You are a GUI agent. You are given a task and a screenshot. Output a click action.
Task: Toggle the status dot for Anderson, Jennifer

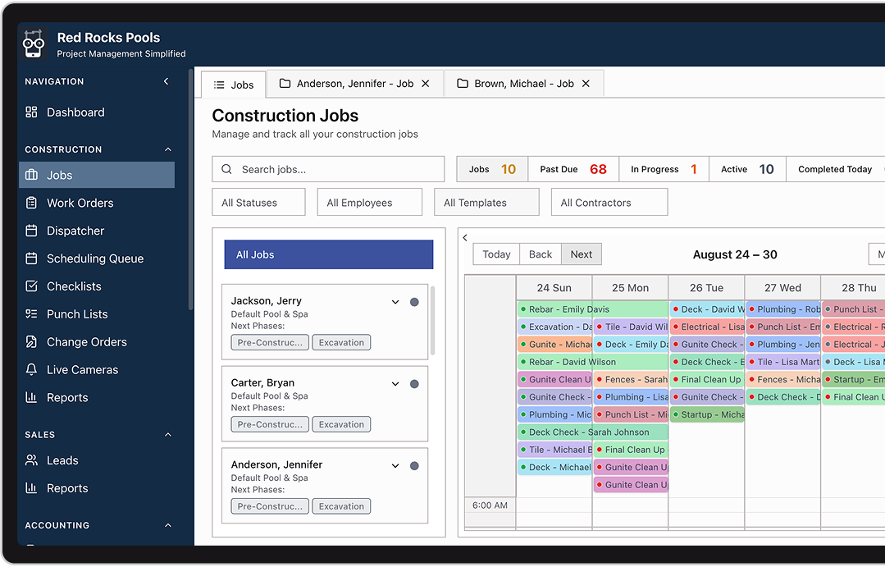coord(414,466)
